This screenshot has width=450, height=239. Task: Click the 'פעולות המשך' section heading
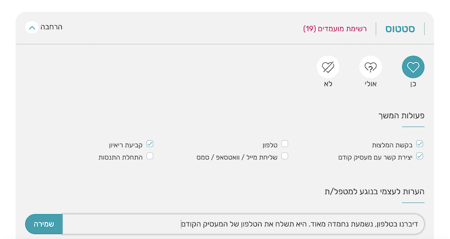[401, 115]
